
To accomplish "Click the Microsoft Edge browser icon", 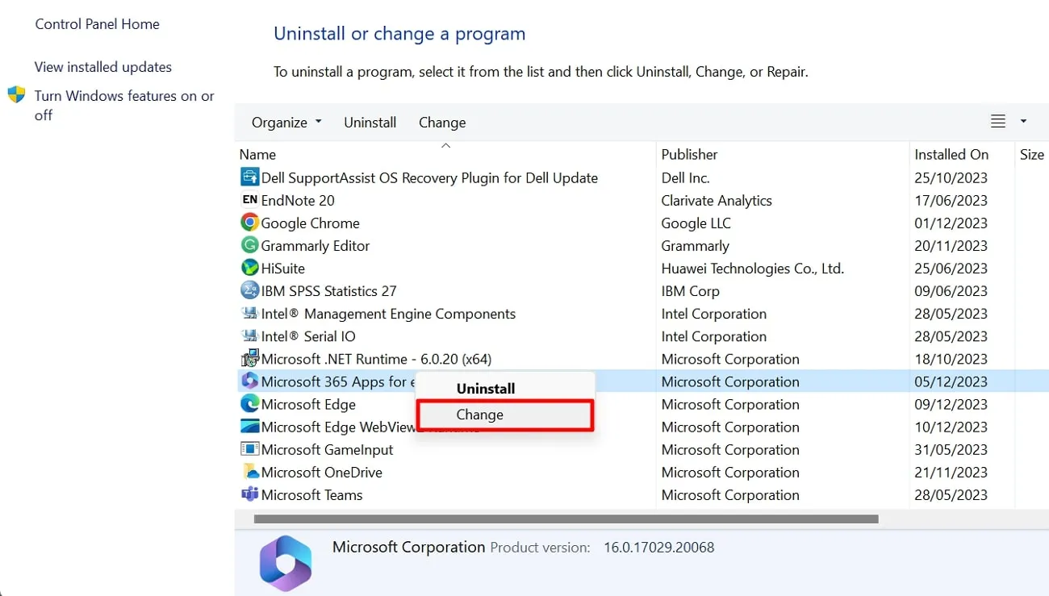I will (x=249, y=404).
